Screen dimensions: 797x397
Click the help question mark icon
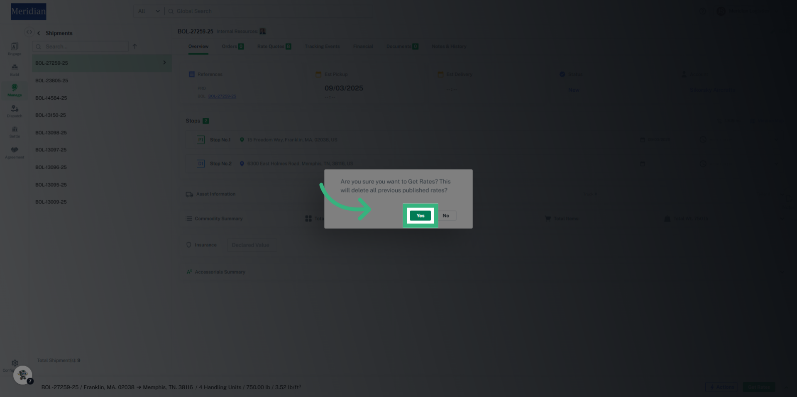pos(702,12)
